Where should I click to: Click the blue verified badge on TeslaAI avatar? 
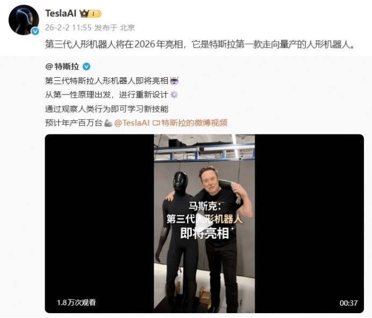pos(35,31)
